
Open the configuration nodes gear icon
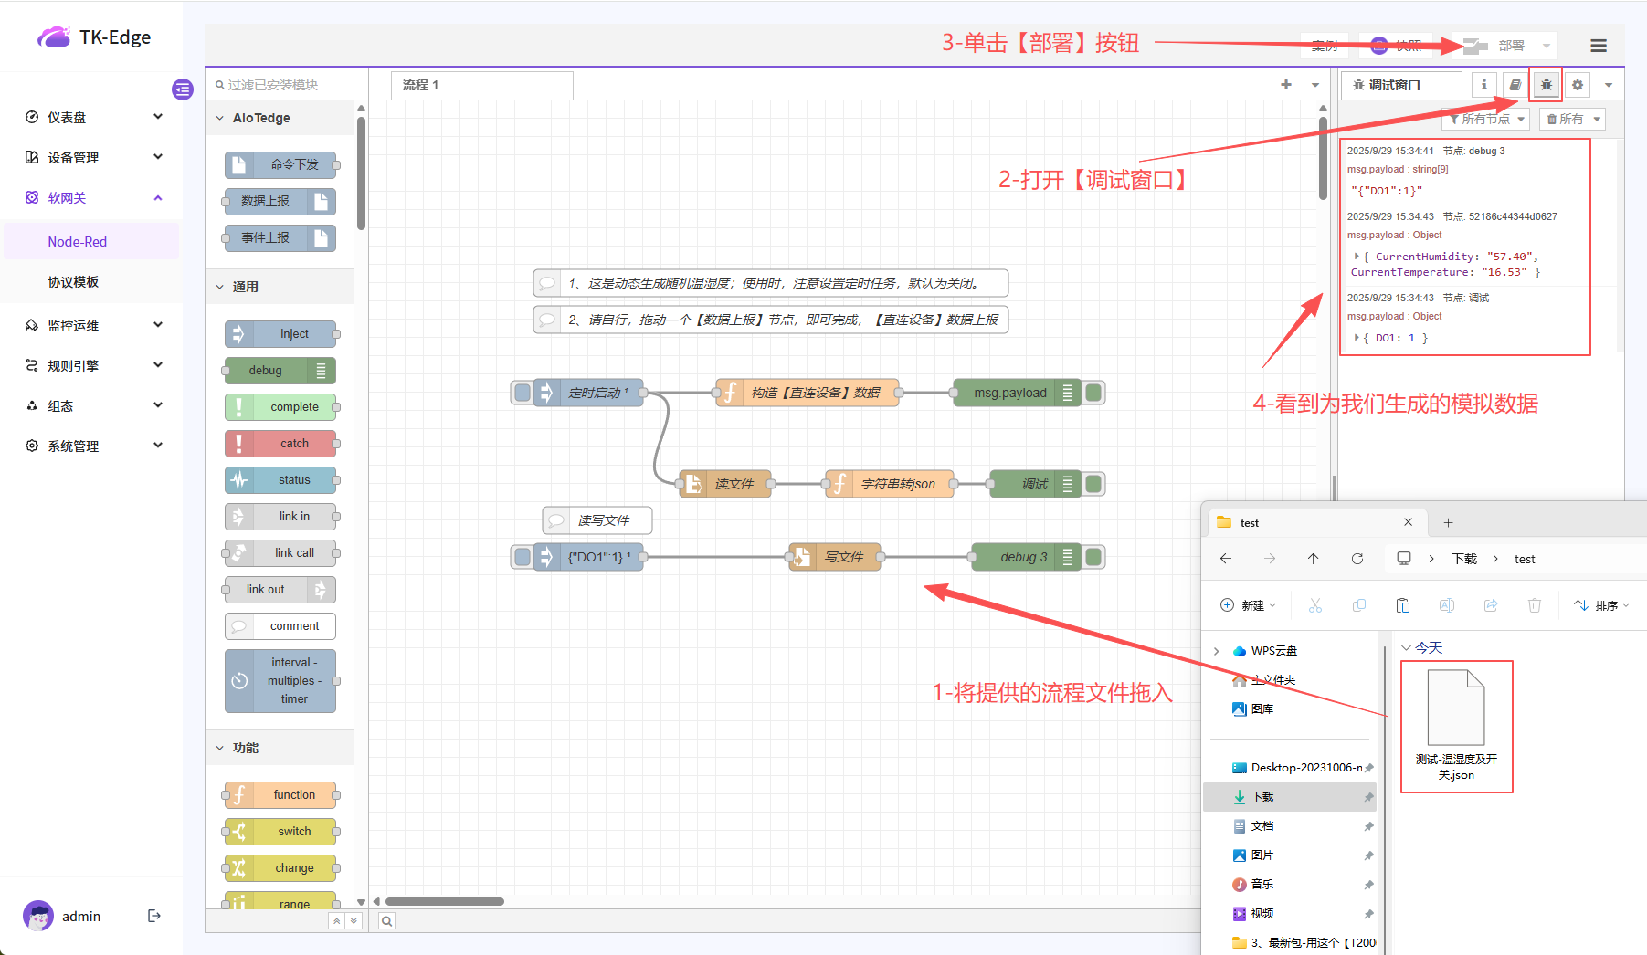[x=1577, y=85]
